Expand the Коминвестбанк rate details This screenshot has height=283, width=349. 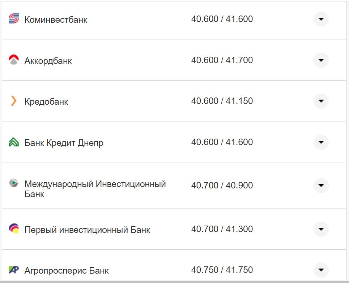click(x=321, y=19)
